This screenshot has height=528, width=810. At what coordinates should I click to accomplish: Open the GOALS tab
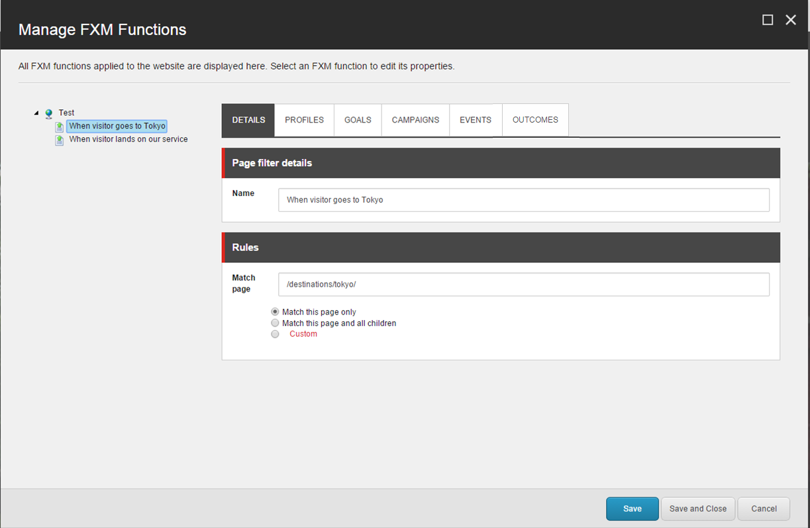[x=358, y=120]
